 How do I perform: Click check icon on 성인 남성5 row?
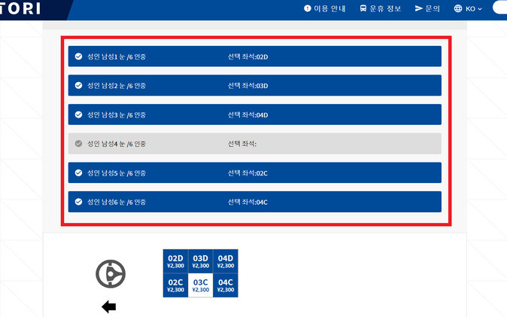click(78, 172)
